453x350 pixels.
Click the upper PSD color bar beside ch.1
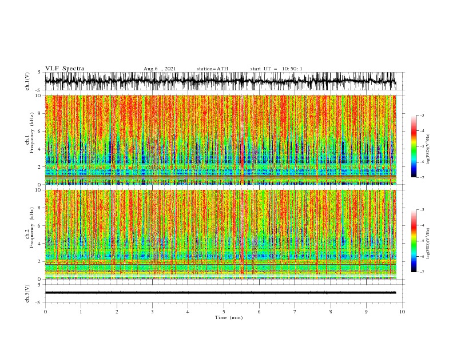click(x=414, y=146)
